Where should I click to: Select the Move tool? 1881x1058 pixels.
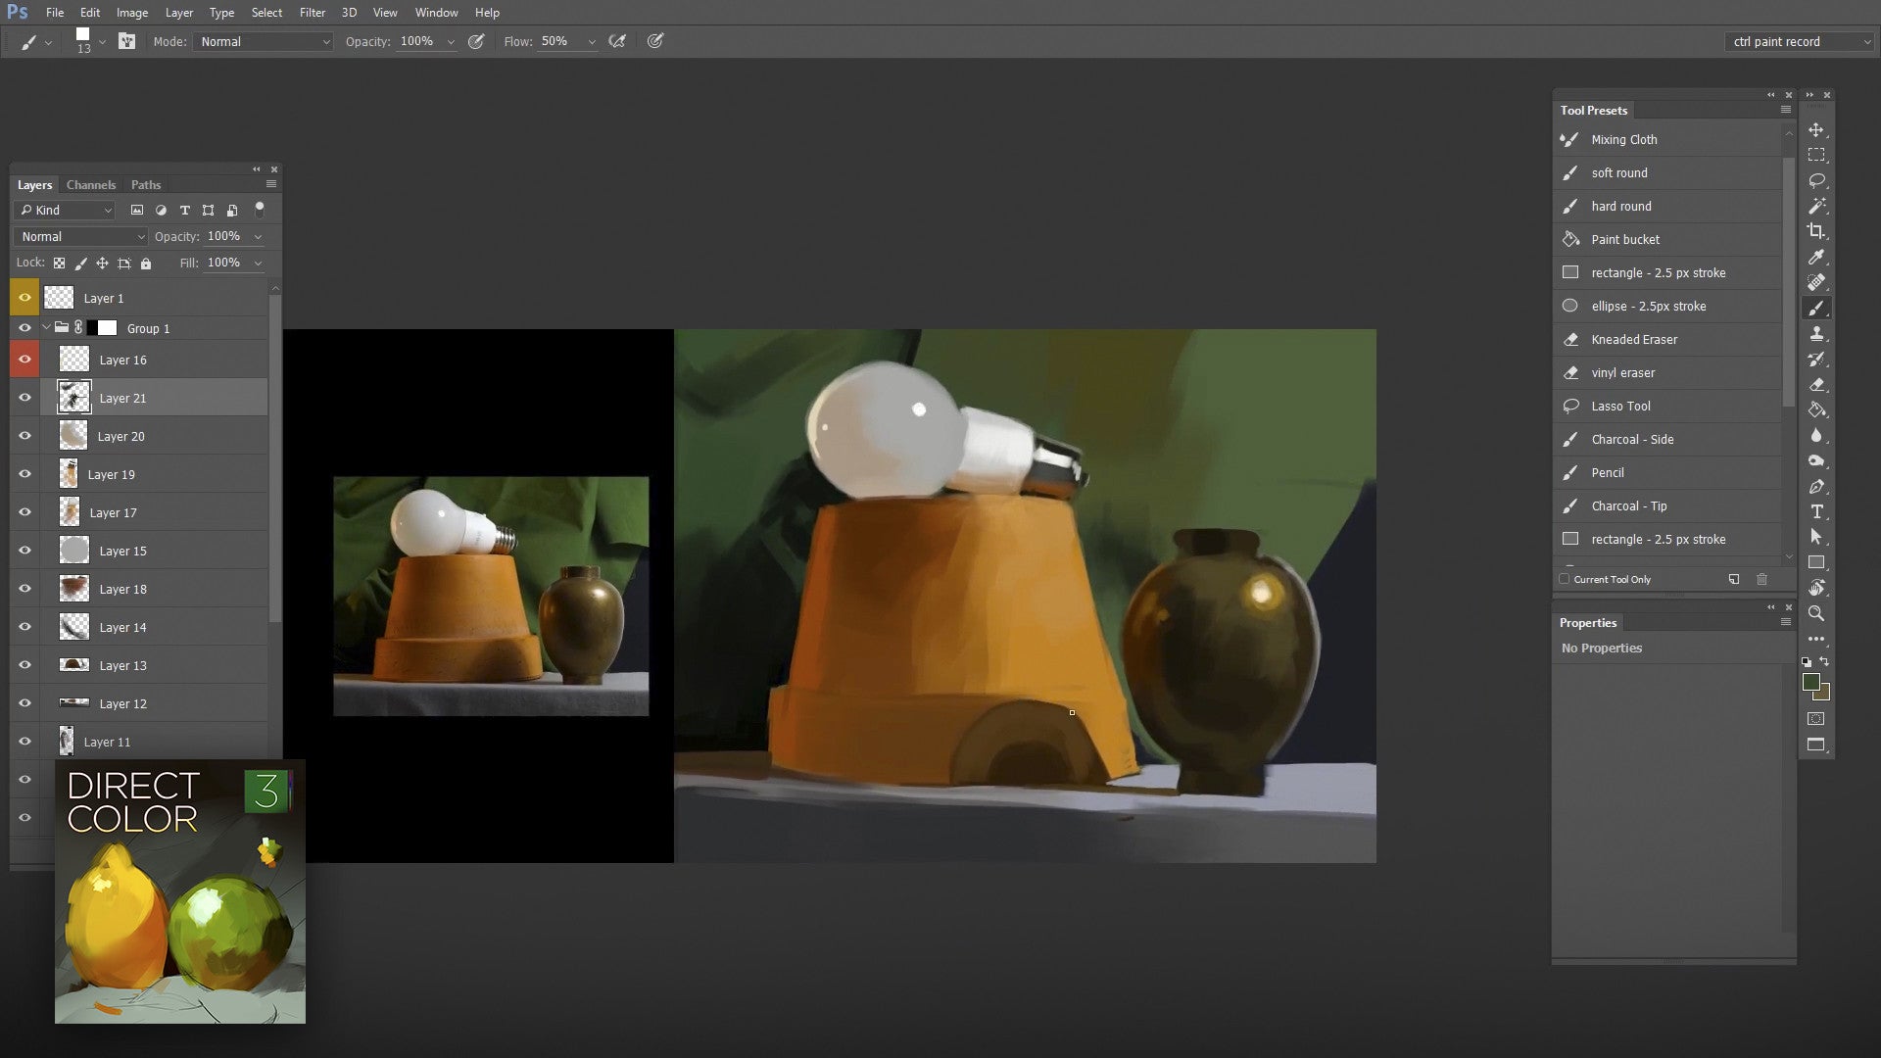1817,128
